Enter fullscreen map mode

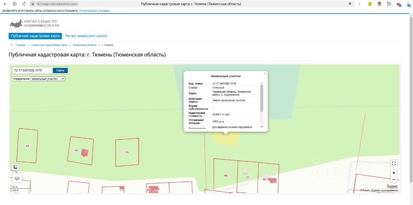(x=394, y=163)
